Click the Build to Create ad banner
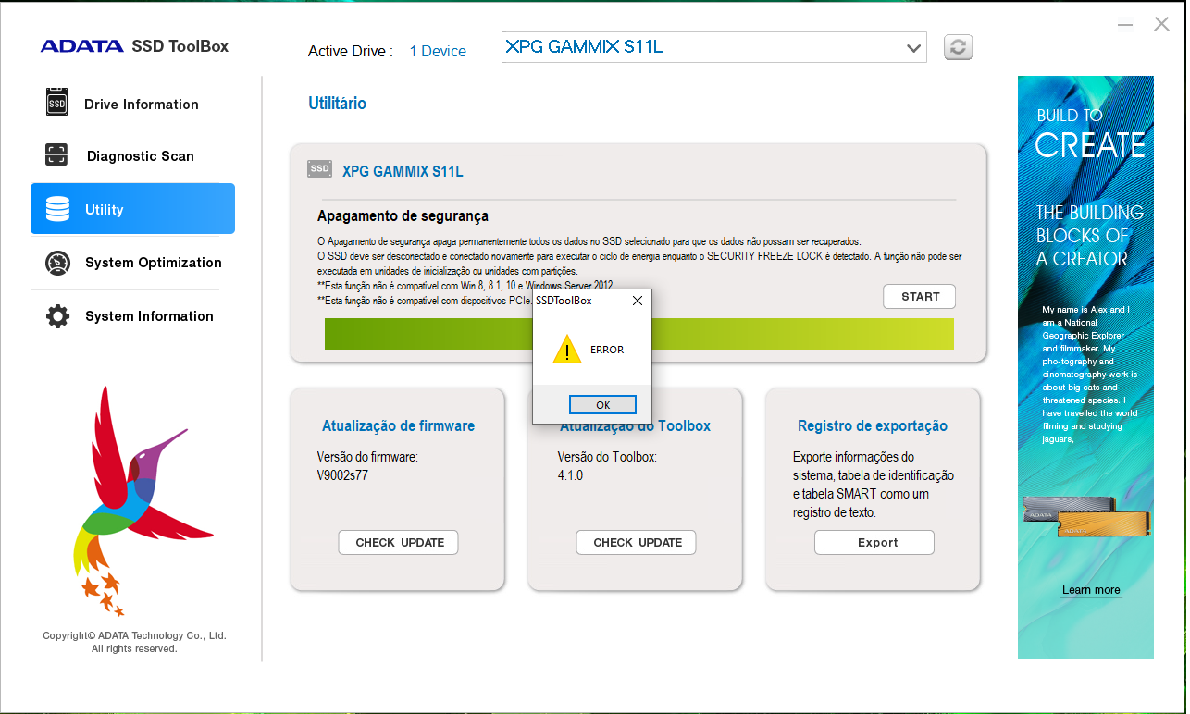The width and height of the screenshot is (1190, 714). (x=1085, y=367)
